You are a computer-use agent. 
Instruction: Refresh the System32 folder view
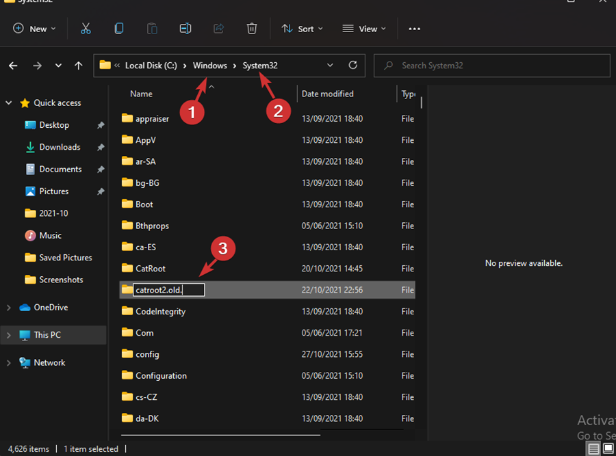click(x=352, y=65)
